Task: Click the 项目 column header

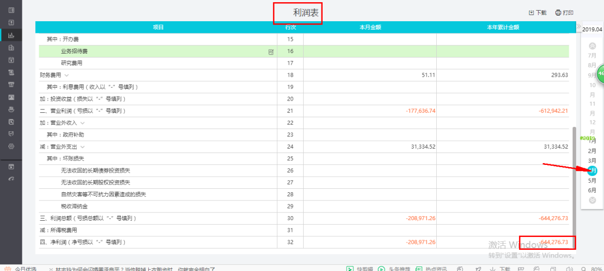Action: (158, 27)
